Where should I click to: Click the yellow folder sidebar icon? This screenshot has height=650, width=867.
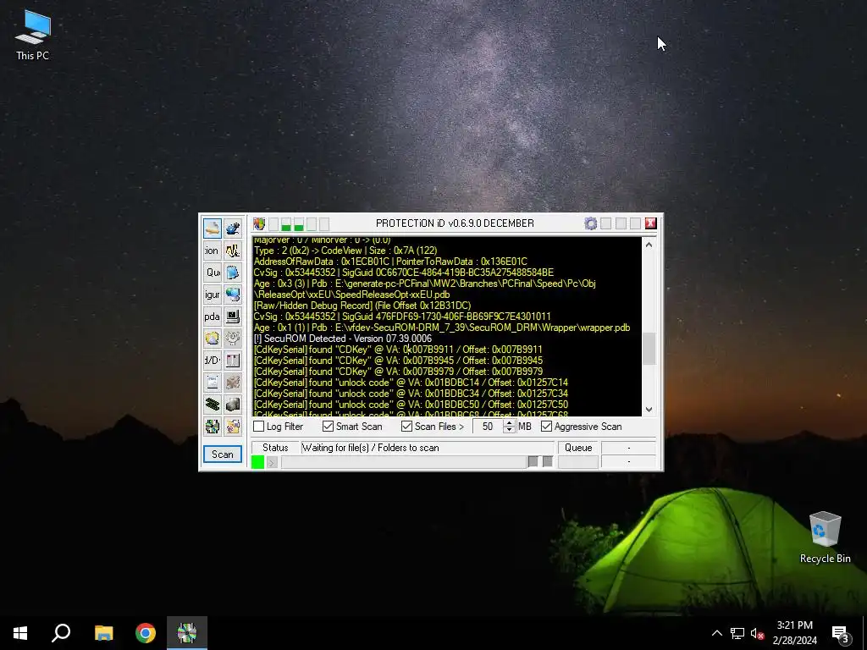pos(213,339)
